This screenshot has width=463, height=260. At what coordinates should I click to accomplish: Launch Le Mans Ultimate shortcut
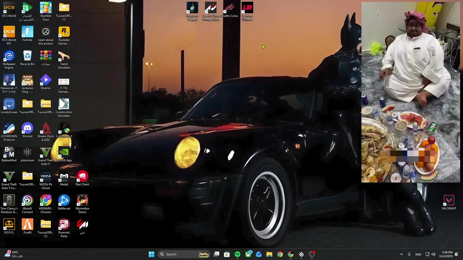pos(247,12)
